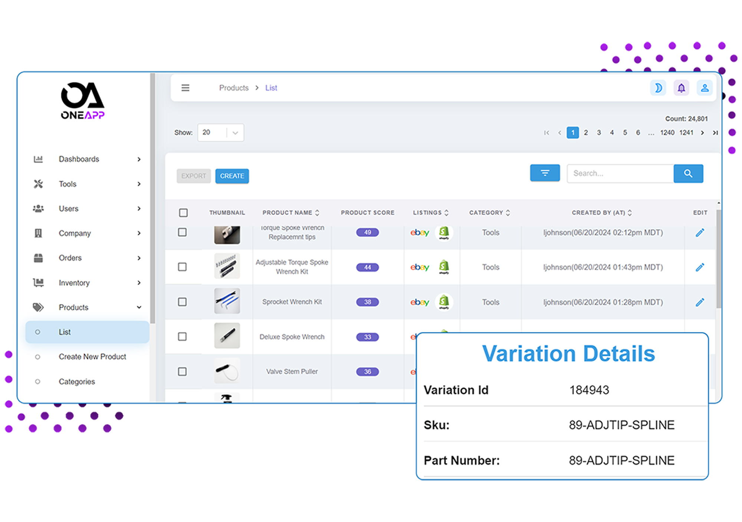Open Create New Product menu item
742x522 pixels.
tap(92, 357)
